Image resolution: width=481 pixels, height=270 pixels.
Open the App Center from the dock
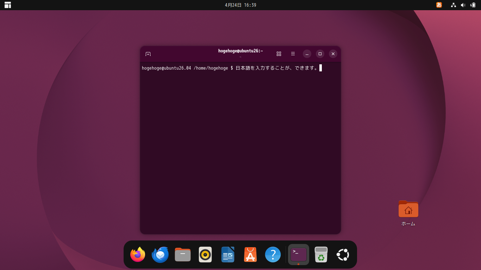(250, 255)
